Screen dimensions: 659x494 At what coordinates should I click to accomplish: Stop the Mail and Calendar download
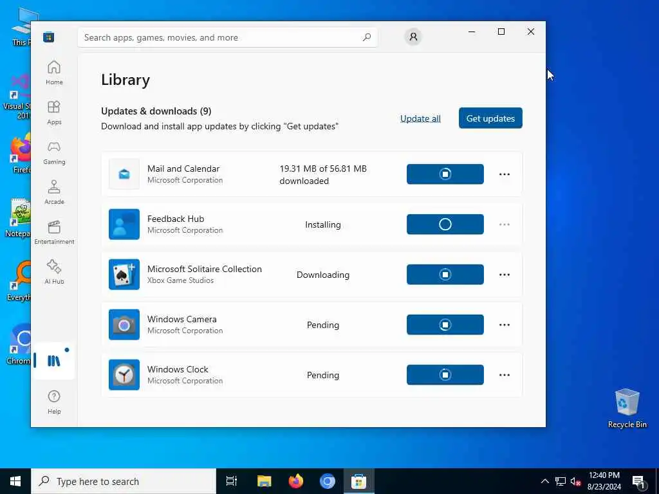tap(445, 174)
